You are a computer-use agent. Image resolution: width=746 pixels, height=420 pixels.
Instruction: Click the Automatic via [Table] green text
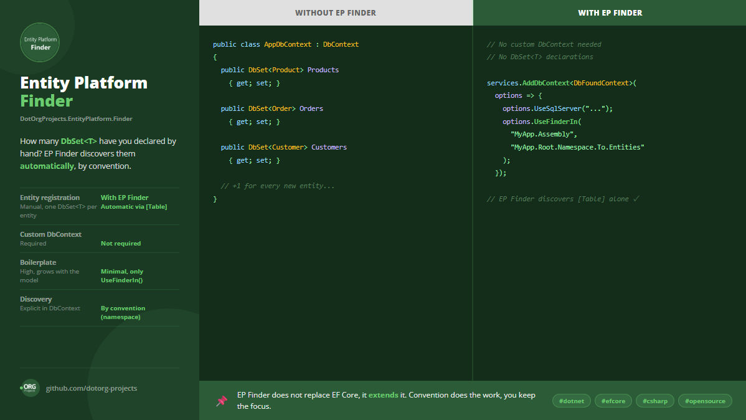tap(134, 207)
